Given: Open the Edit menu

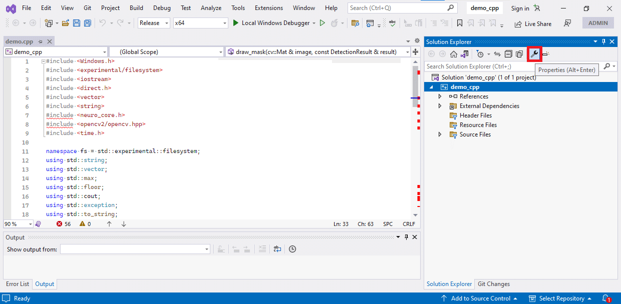Looking at the screenshot, I should [46, 8].
